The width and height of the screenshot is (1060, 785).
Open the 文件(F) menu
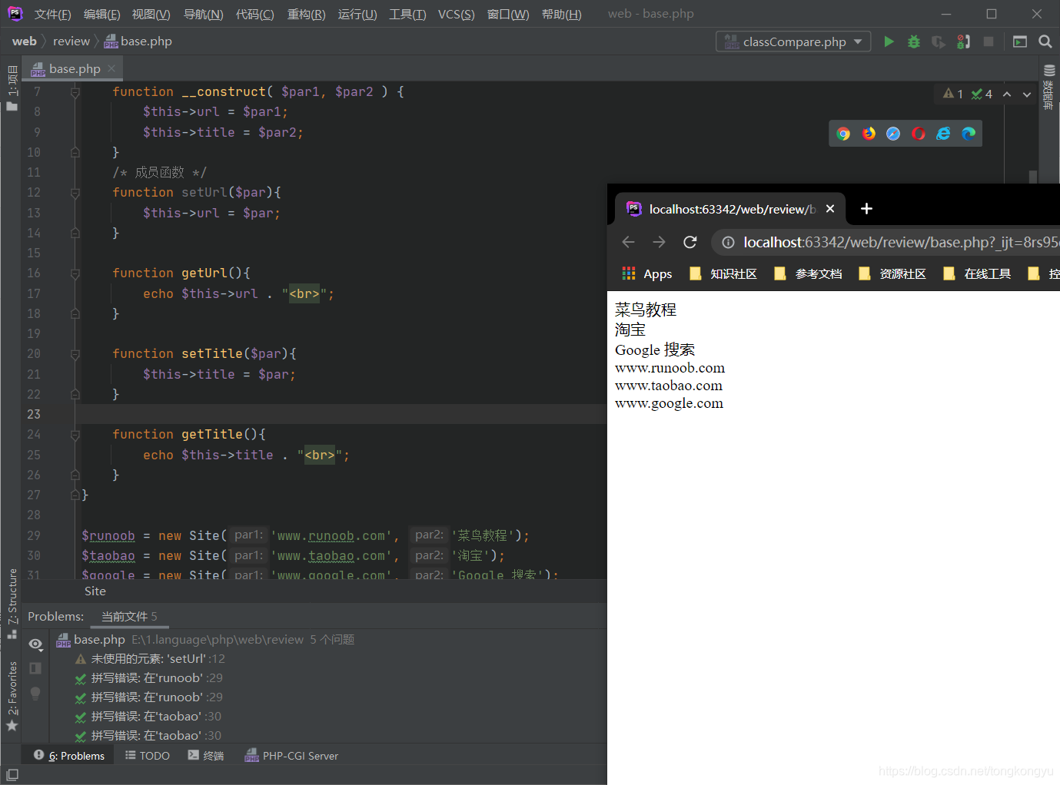point(52,15)
